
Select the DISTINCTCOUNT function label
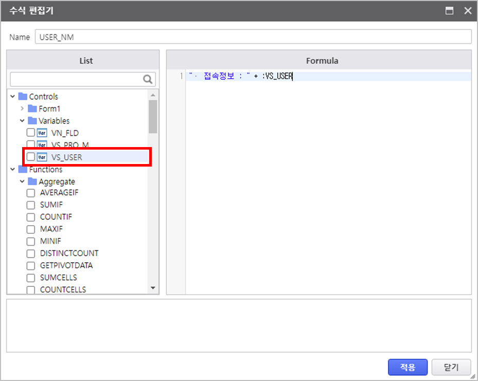tap(69, 253)
